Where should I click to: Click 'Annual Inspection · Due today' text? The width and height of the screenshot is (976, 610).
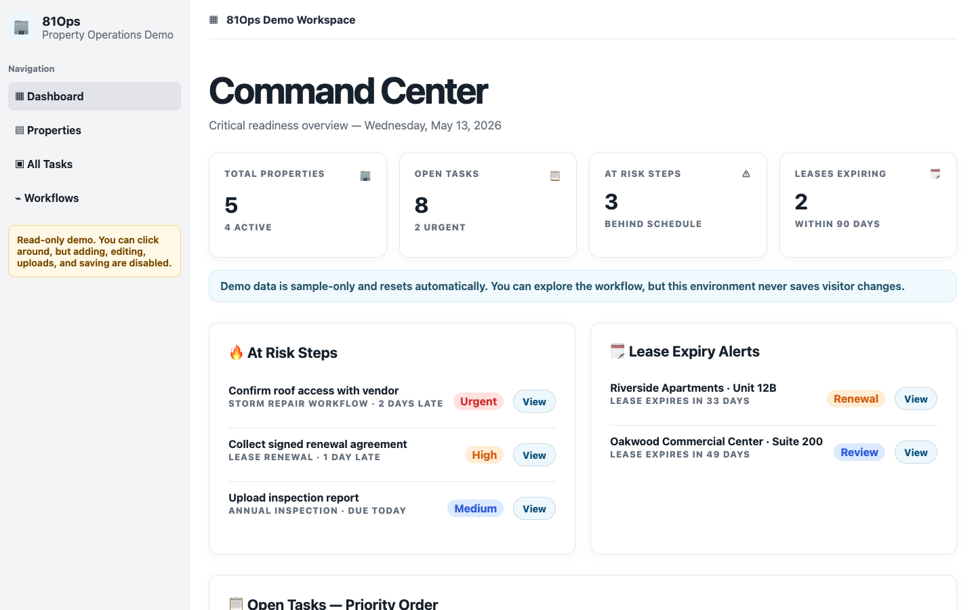click(x=317, y=511)
